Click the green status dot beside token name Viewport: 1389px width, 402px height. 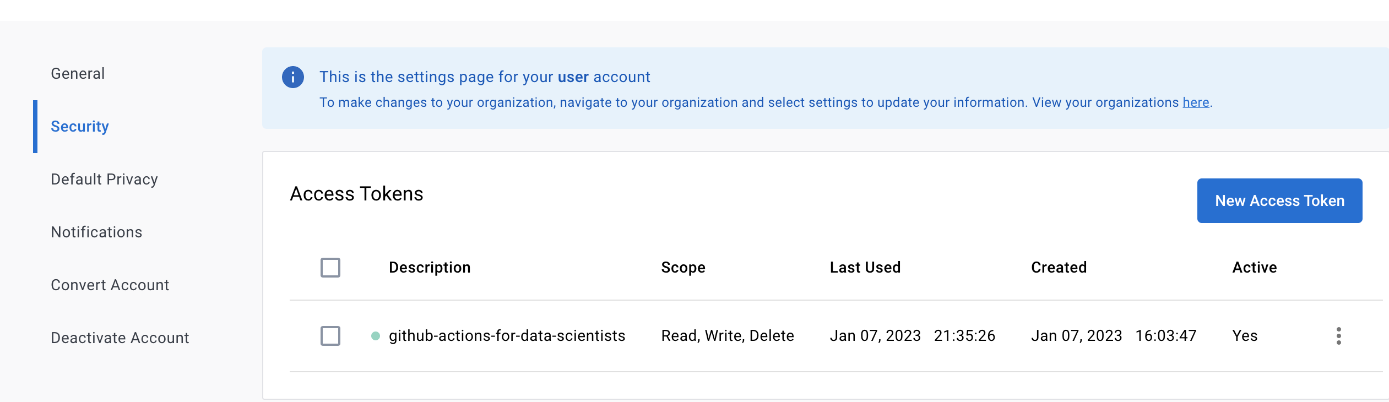click(x=376, y=336)
